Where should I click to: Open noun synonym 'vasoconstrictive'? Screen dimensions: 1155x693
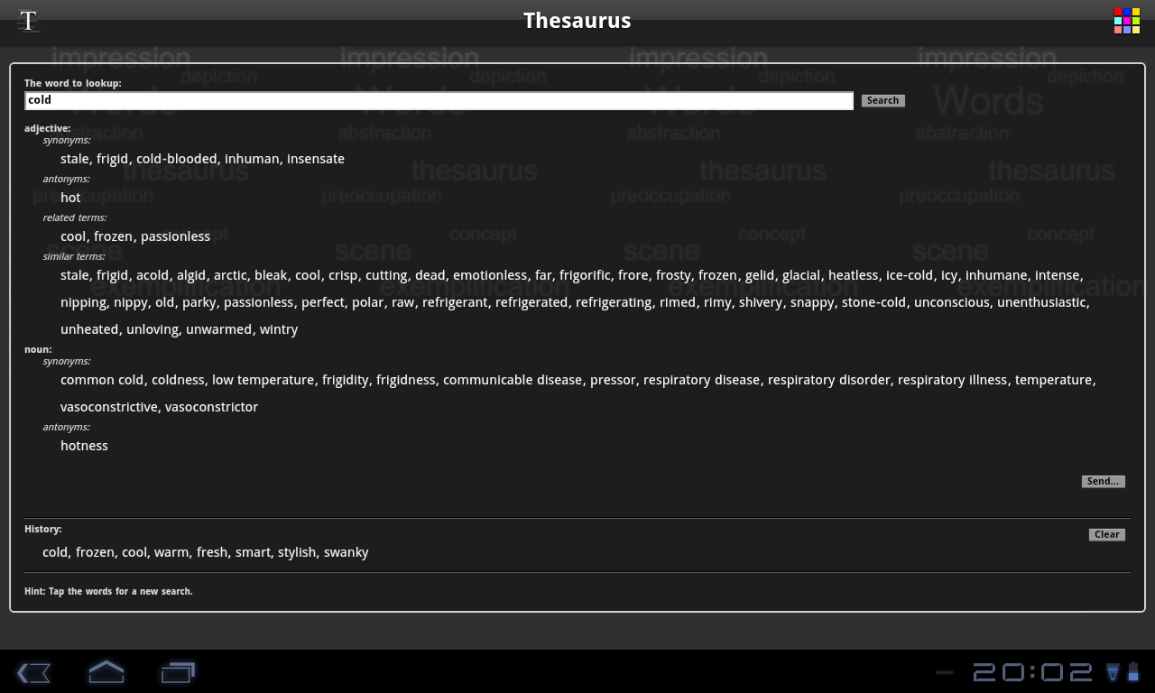[x=109, y=407]
